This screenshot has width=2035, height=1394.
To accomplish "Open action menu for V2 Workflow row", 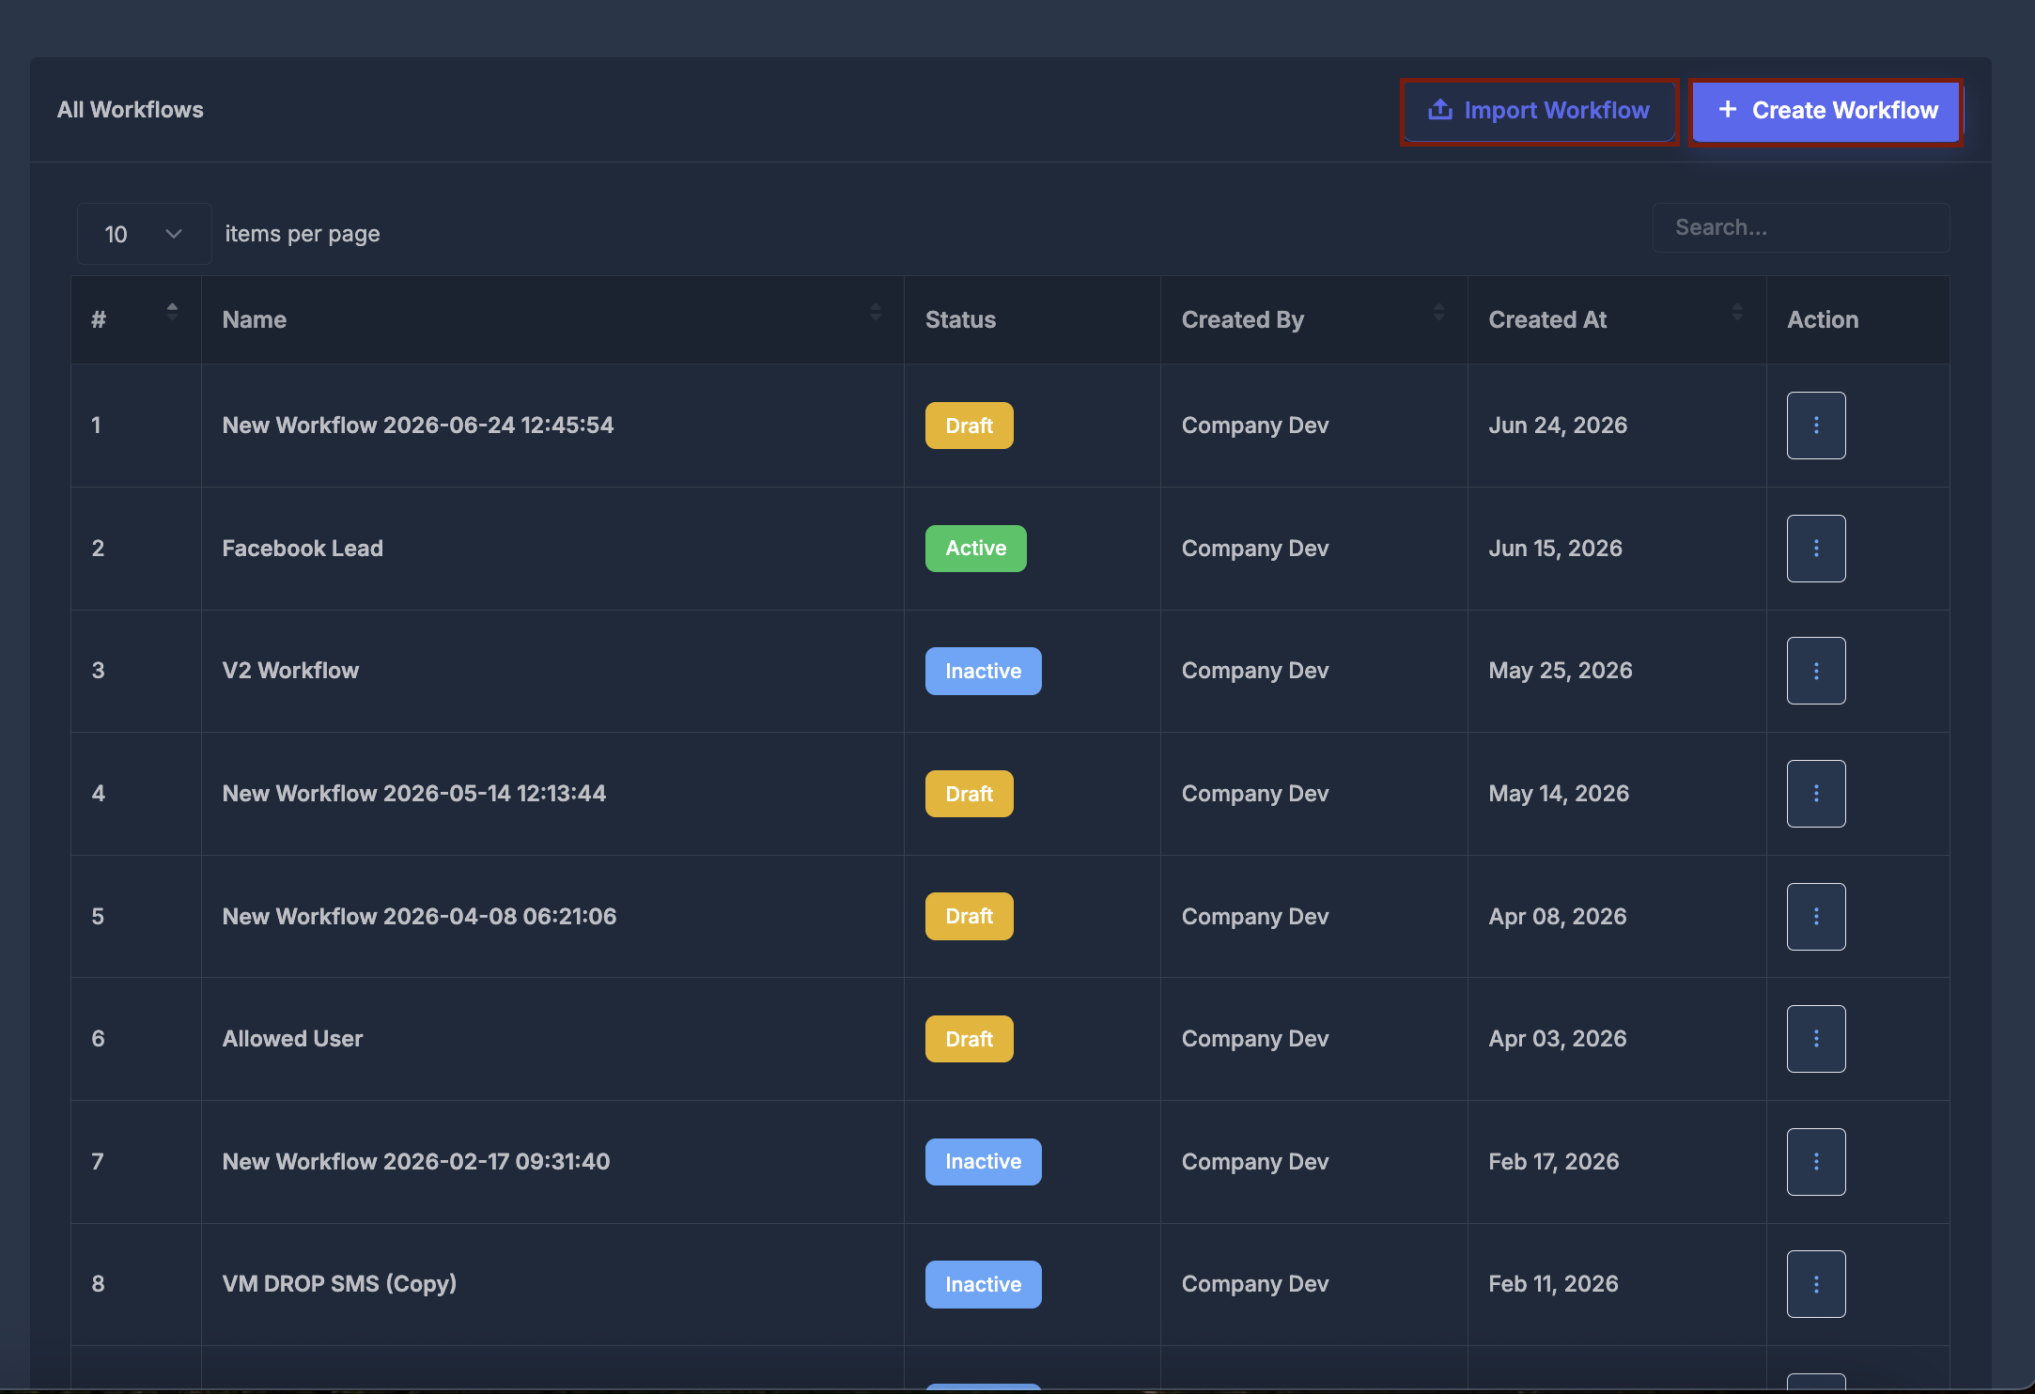I will tap(1815, 671).
